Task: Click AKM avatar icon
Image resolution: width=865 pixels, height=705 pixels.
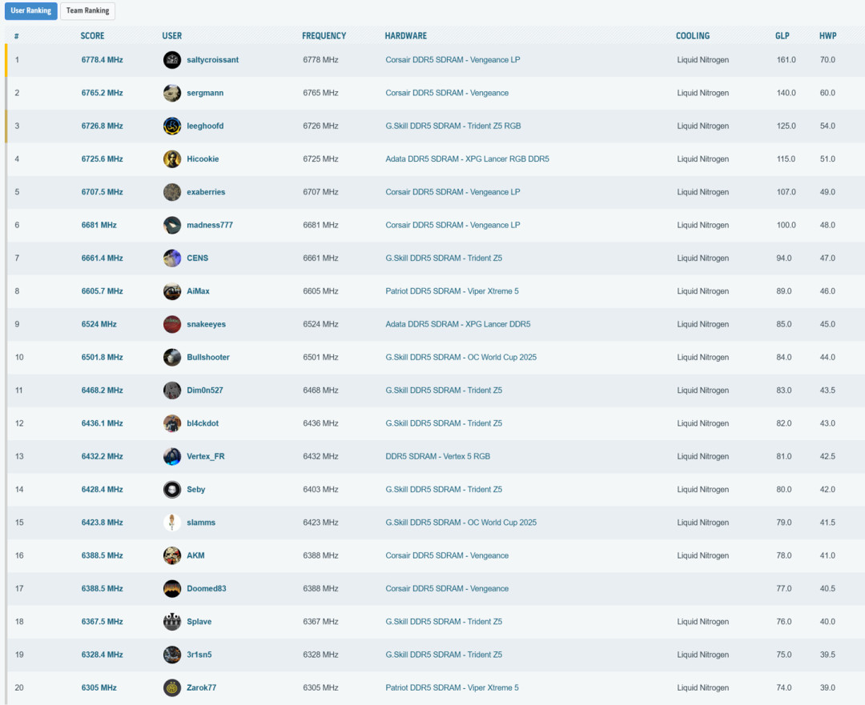Action: pos(172,556)
